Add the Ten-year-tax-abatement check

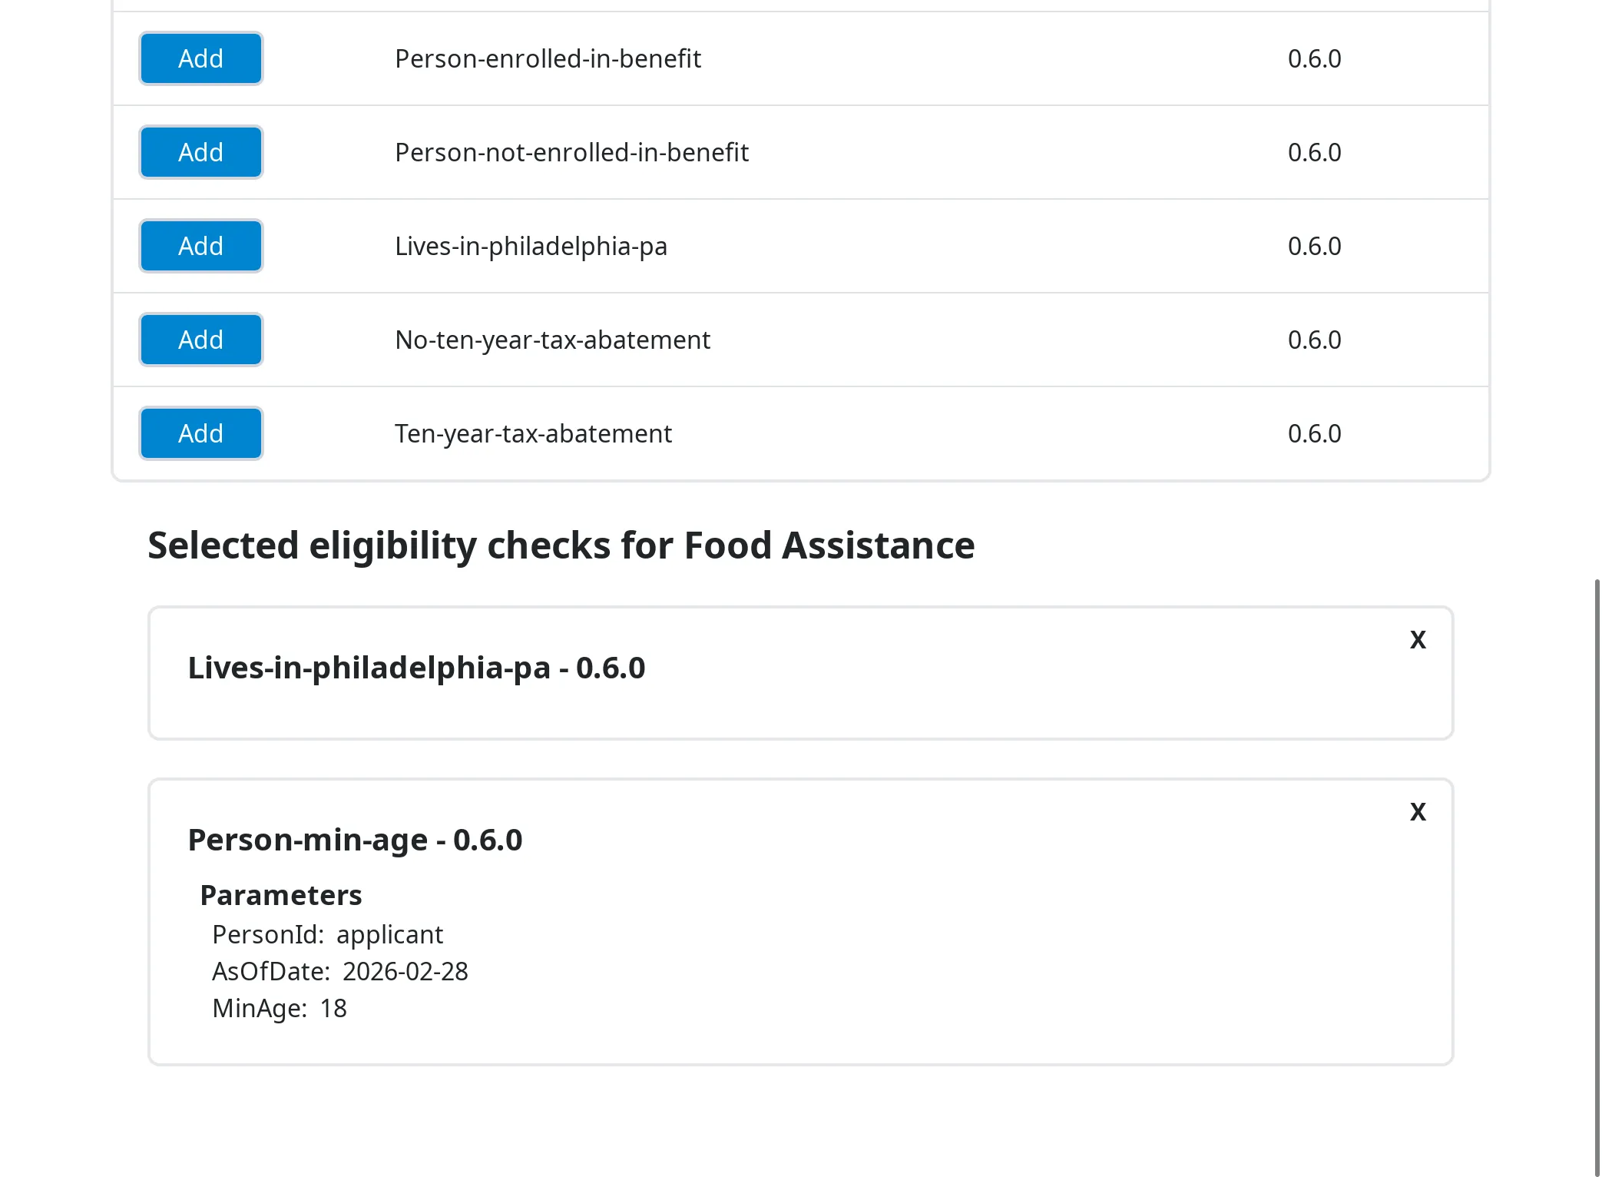pyautogui.click(x=200, y=433)
